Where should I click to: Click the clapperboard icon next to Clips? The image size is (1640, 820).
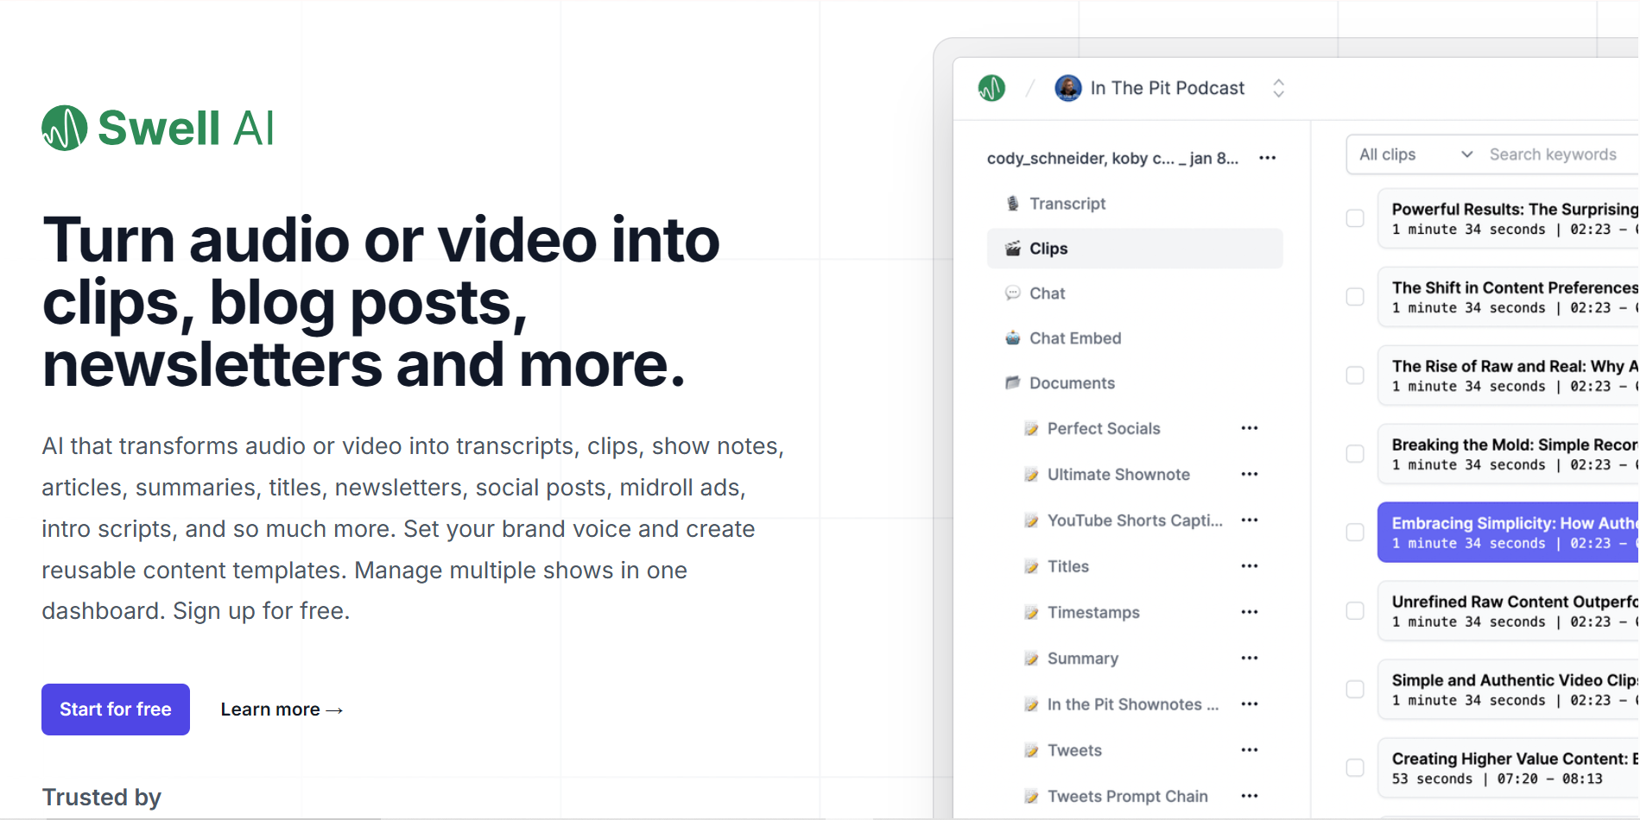1013,249
